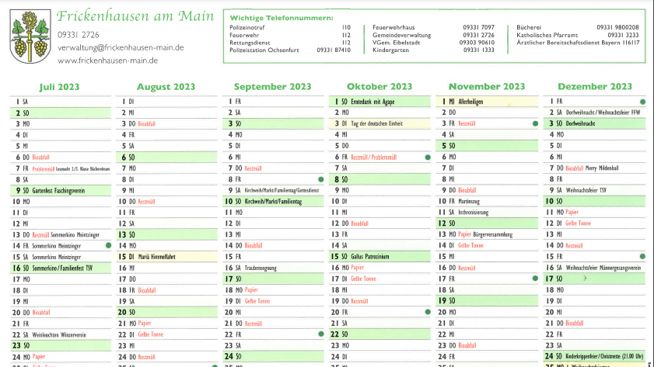Click the 'Frickenhausen am Main' title

pos(135,16)
